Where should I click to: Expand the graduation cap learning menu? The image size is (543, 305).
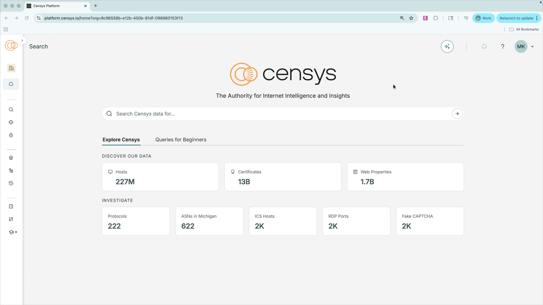[x=13, y=232]
